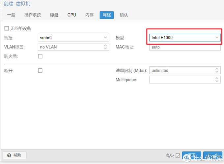Image resolution: width=224 pixels, height=164 pixels.
Task: Click the Multiqueue input field
Action: pos(185,80)
